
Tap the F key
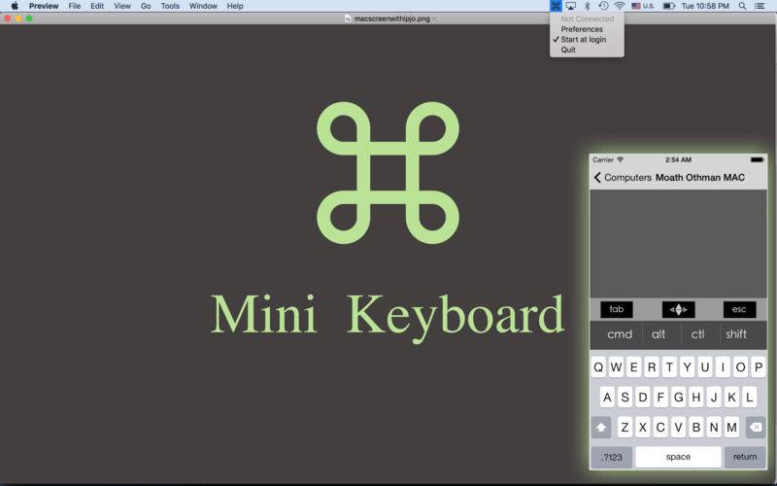[660, 398]
